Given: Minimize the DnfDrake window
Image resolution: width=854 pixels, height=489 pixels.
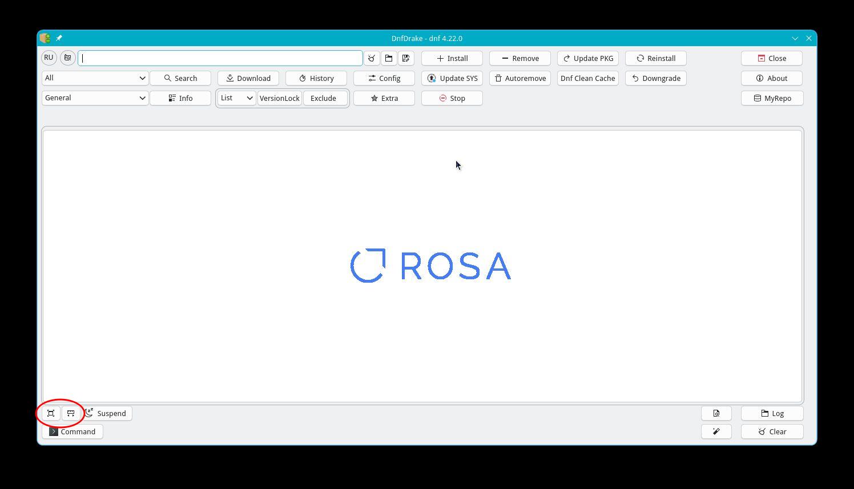Looking at the screenshot, I should tap(795, 38).
